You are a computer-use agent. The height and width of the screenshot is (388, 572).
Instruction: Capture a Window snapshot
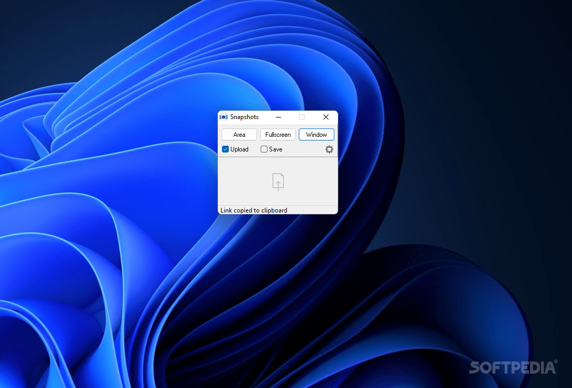[316, 135]
